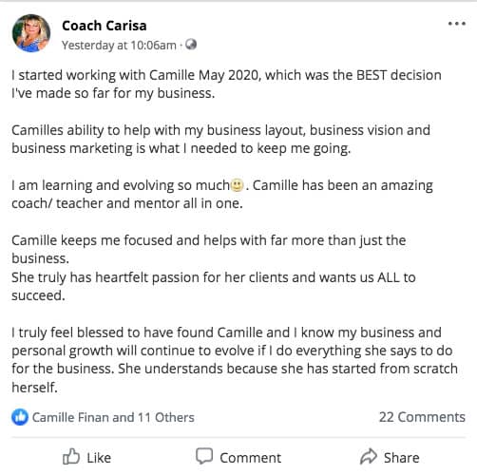Viewport: 477px width, 475px height.
Task: Select the Comment button label
Action: (250, 458)
